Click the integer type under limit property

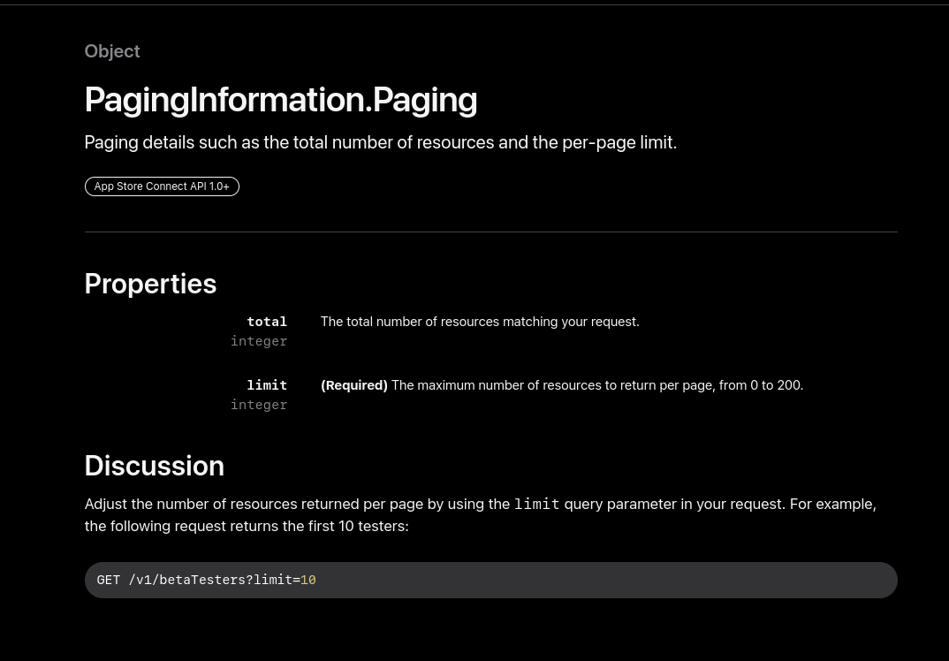(259, 405)
